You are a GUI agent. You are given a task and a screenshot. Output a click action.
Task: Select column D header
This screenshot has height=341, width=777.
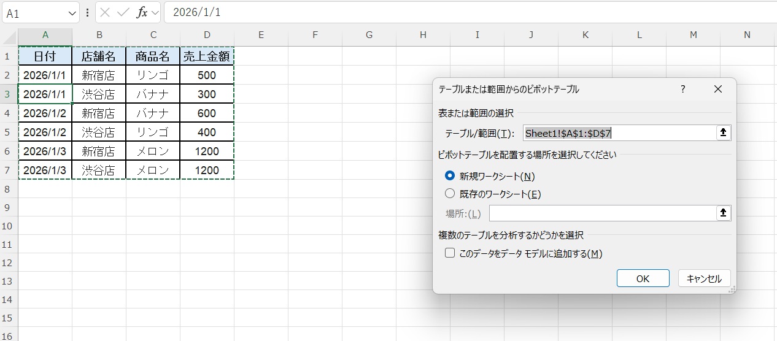click(x=207, y=35)
